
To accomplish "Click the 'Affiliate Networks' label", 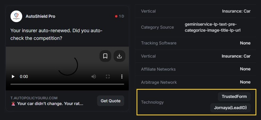I will [158, 69].
